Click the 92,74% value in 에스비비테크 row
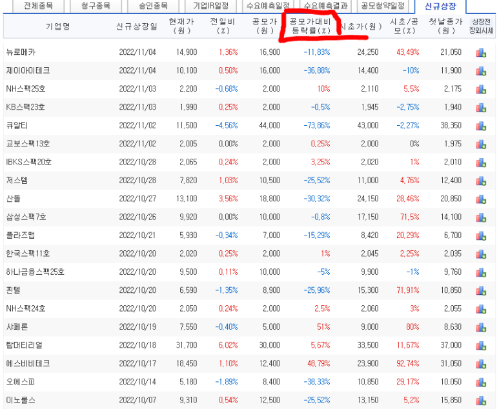Viewport: 499px width, 409px height. [408, 364]
